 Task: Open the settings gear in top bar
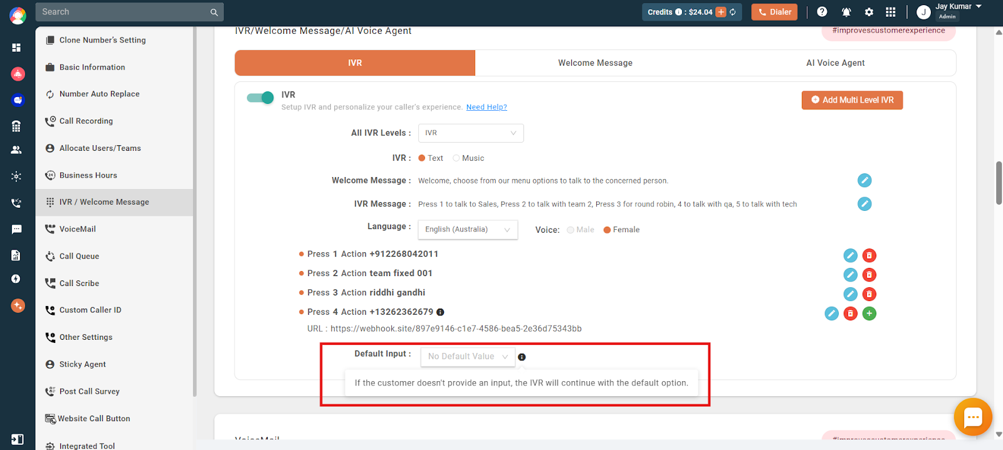click(x=869, y=12)
